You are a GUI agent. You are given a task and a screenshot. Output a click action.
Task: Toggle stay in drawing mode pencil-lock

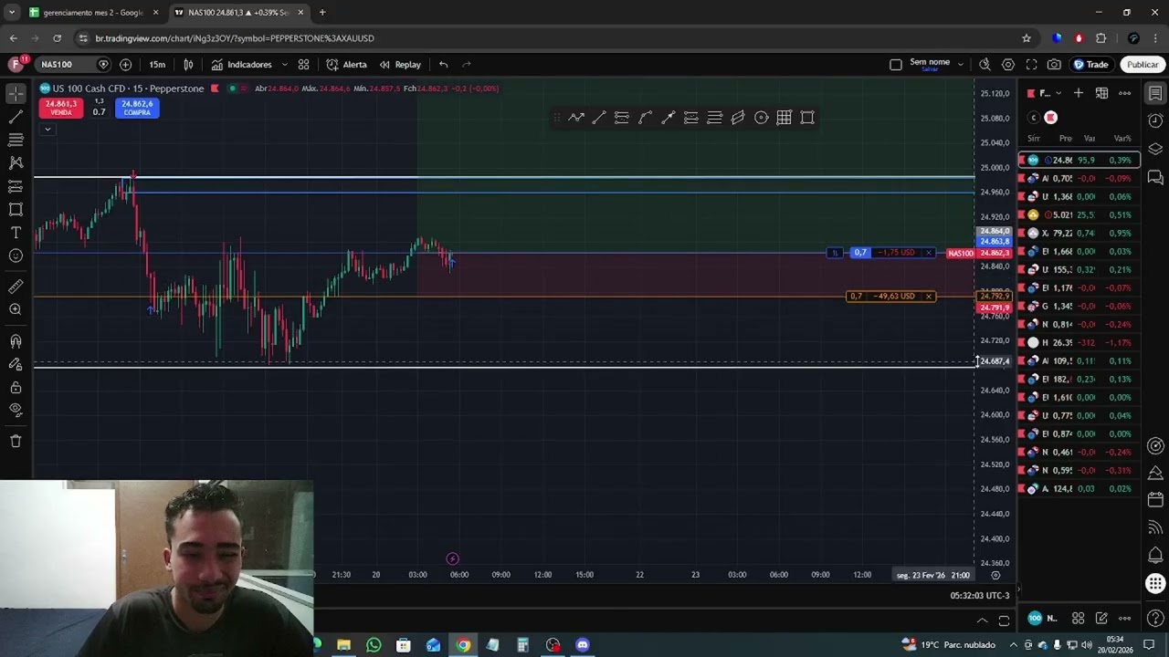16,364
